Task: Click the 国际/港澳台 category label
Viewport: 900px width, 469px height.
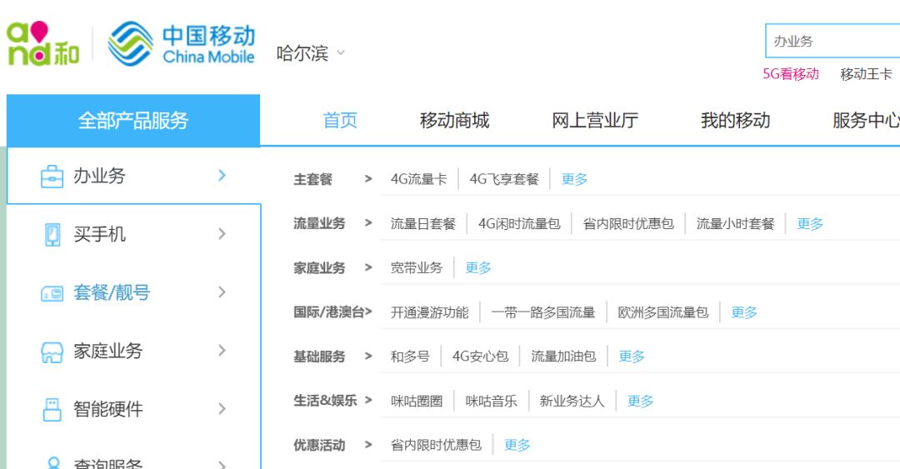Action: [329, 312]
